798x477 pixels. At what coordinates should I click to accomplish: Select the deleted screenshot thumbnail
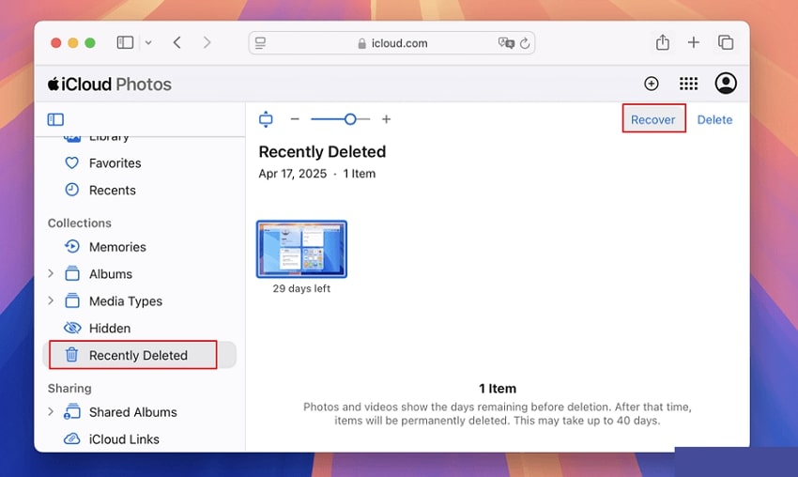301,249
